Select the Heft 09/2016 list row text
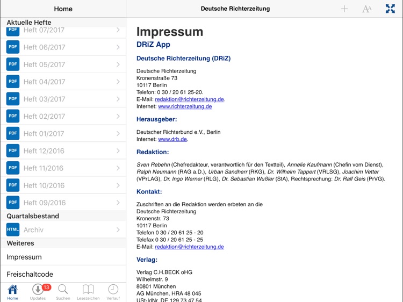 [x=45, y=203]
